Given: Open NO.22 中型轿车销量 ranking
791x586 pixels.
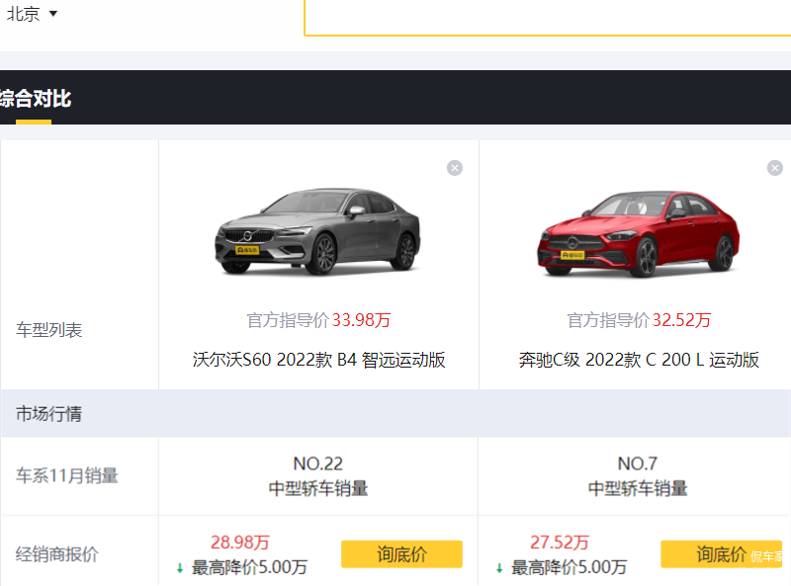Looking at the screenshot, I should (x=318, y=476).
